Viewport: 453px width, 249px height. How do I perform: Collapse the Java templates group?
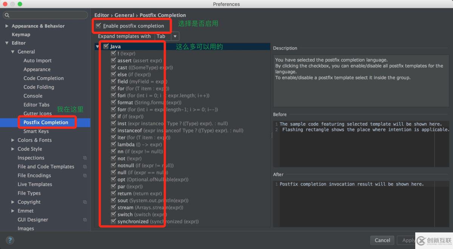point(98,46)
